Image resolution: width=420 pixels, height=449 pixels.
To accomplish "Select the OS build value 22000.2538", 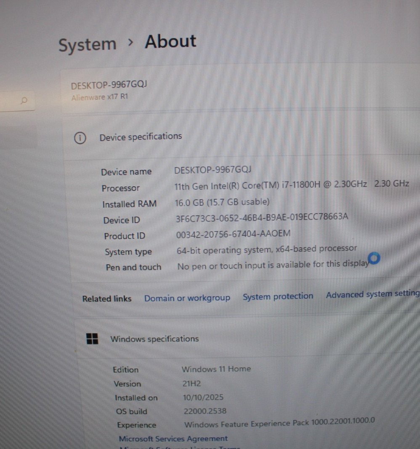I will pos(205,411).
